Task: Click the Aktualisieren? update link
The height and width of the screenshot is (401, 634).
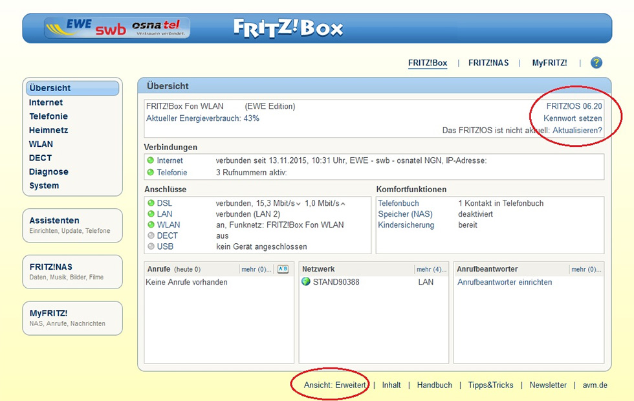Action: [x=577, y=130]
